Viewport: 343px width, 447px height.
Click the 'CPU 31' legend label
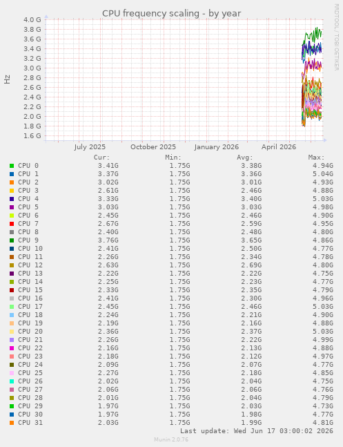30,422
